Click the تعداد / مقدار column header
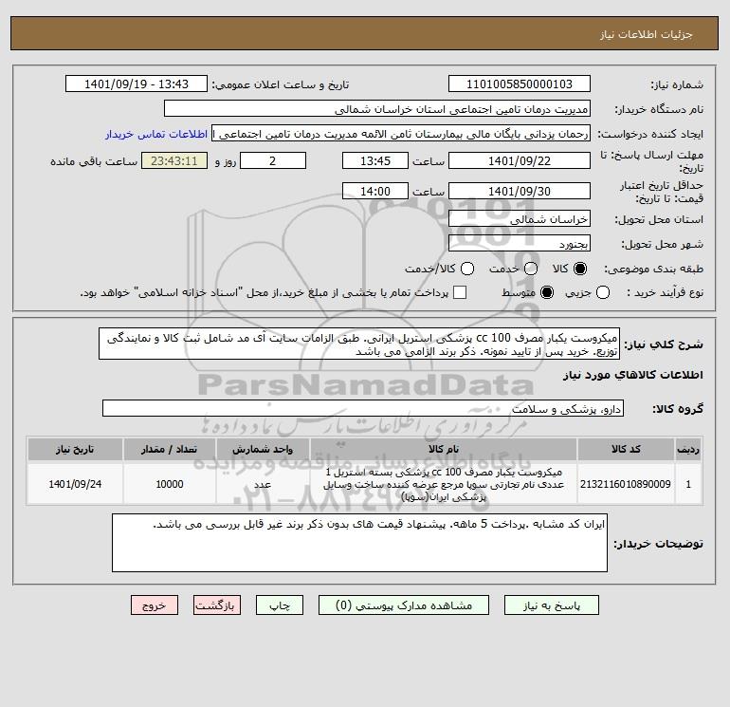730x707 pixels. (170, 449)
